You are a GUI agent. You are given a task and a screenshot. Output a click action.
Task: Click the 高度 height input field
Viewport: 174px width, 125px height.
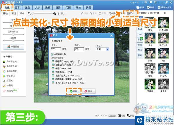click(79, 49)
